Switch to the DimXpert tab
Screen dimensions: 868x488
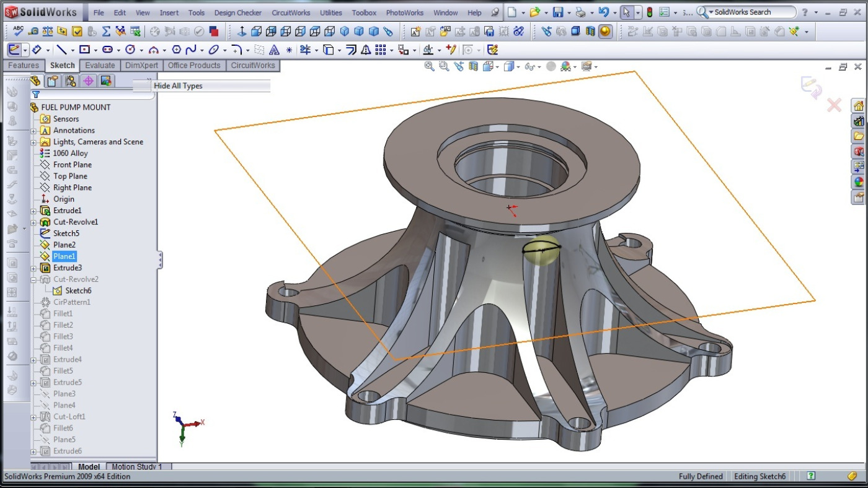tap(142, 66)
